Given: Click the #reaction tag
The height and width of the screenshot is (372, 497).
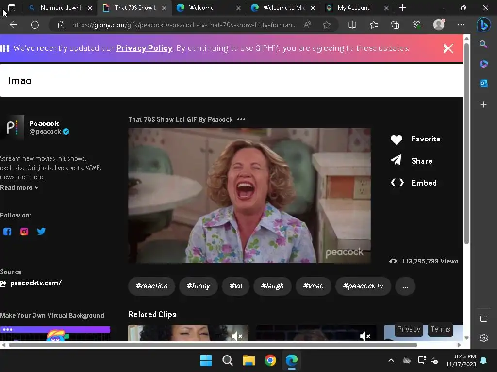Looking at the screenshot, I should point(151,286).
